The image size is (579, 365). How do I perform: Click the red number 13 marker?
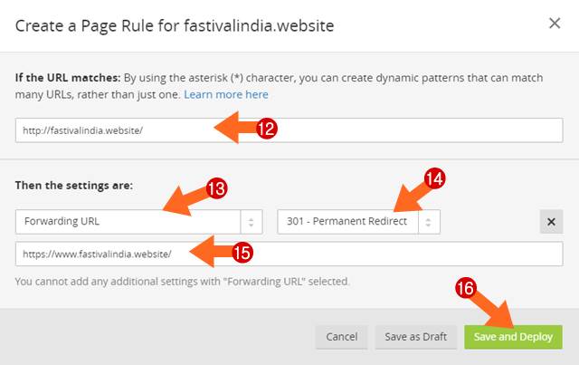pyautogui.click(x=216, y=188)
